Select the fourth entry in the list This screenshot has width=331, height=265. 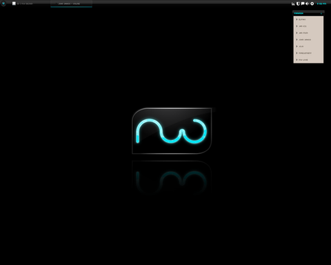pyautogui.click(x=308, y=39)
